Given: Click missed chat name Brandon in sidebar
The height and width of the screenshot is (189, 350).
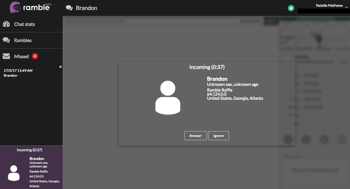Looking at the screenshot, I should pyautogui.click(x=11, y=75).
